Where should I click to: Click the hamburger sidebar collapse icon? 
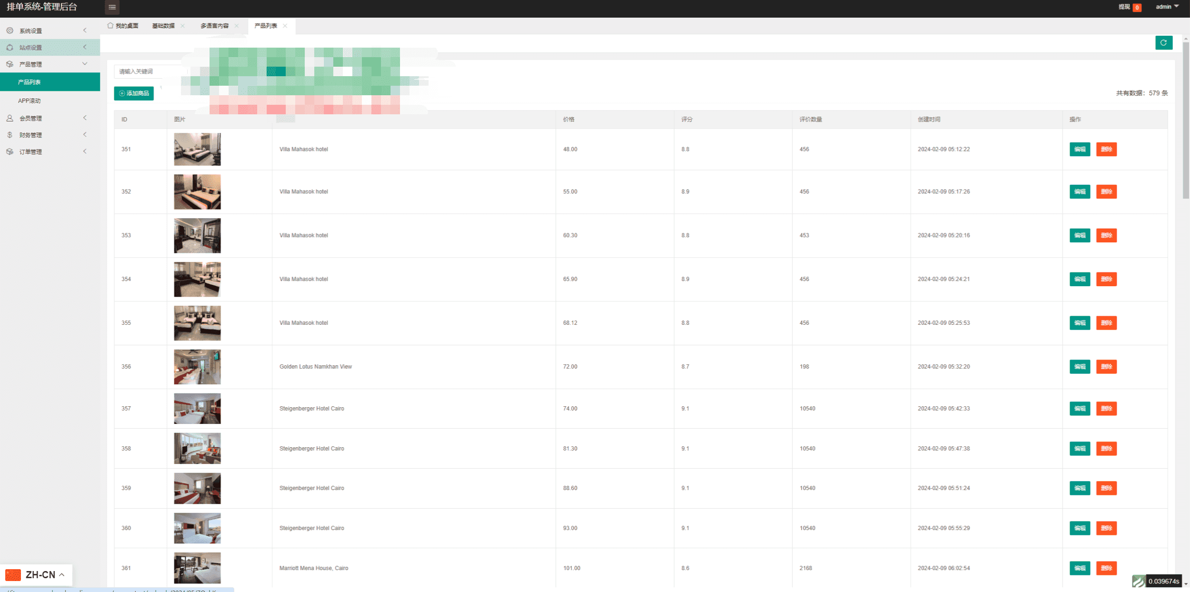112,7
